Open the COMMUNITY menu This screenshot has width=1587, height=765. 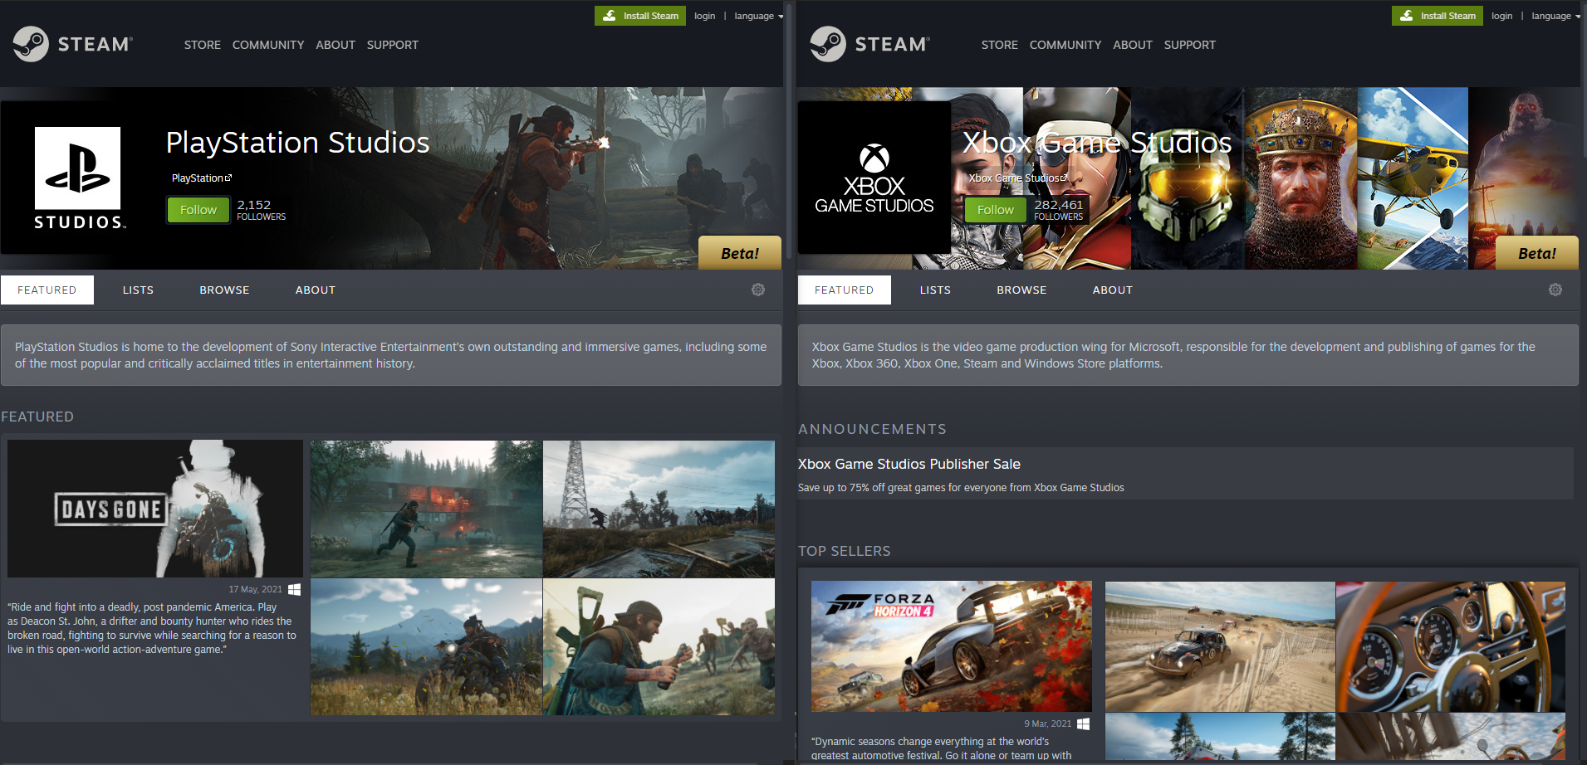267,45
